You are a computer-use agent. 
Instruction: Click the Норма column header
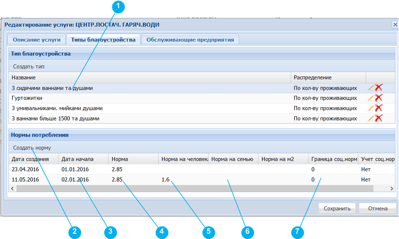[x=133, y=159]
